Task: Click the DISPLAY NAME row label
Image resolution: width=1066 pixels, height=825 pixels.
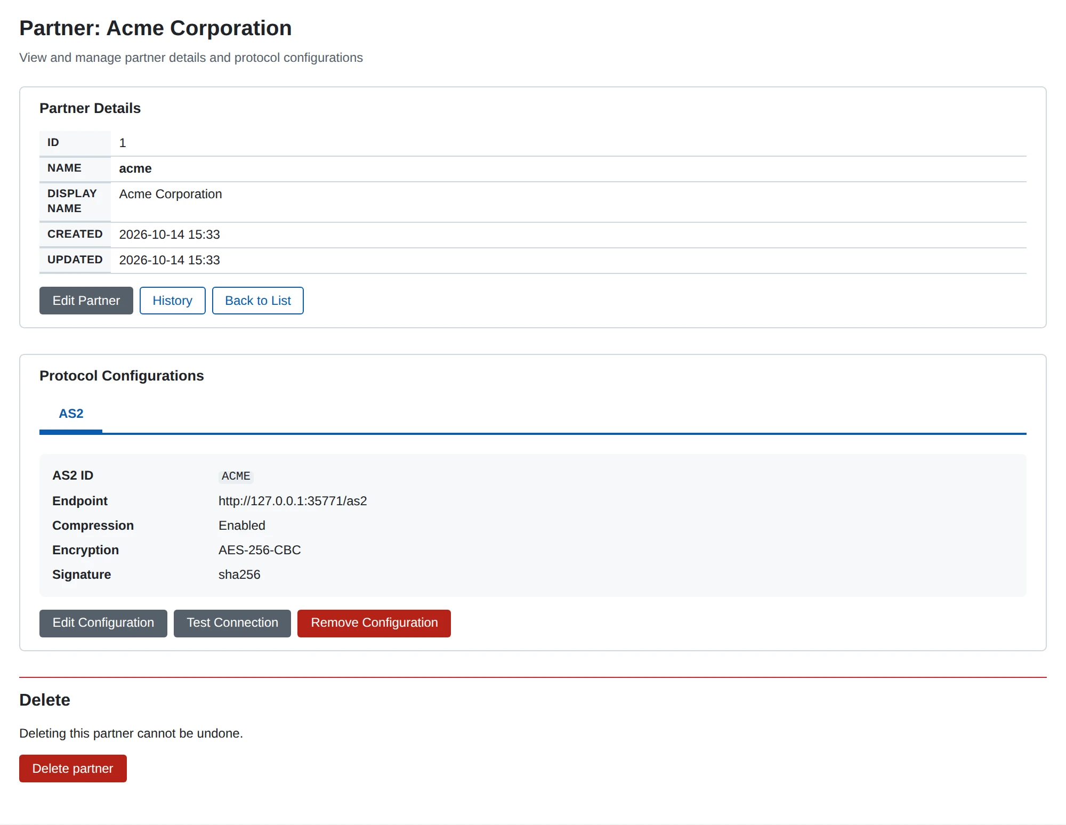Action: (72, 201)
